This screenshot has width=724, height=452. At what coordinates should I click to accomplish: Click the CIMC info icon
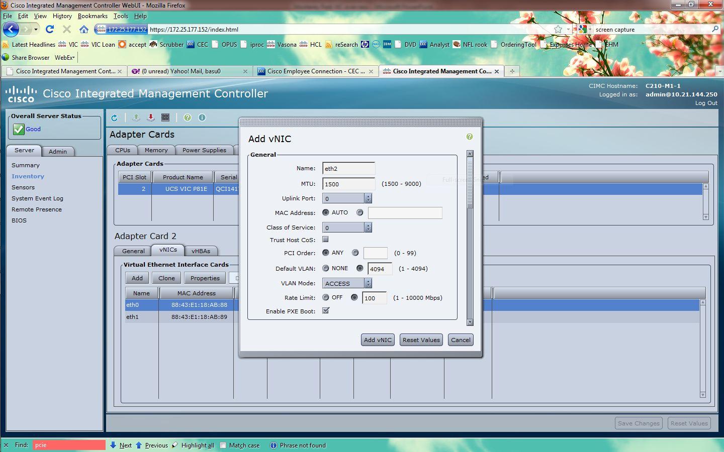[202, 118]
